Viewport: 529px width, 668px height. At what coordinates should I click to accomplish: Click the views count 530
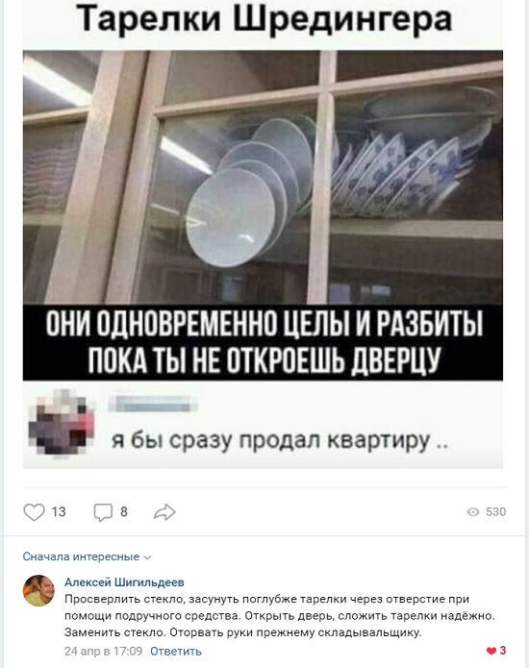495,512
